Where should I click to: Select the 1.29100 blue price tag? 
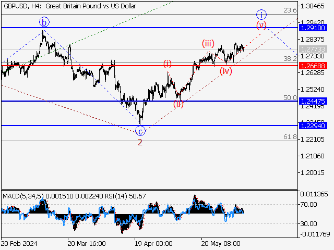[x=313, y=27]
